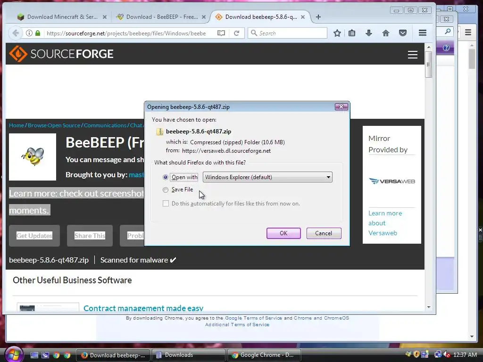Viewport: 483px width, 362px height.
Task: Click the help icon in the background window
Action: coord(446,48)
